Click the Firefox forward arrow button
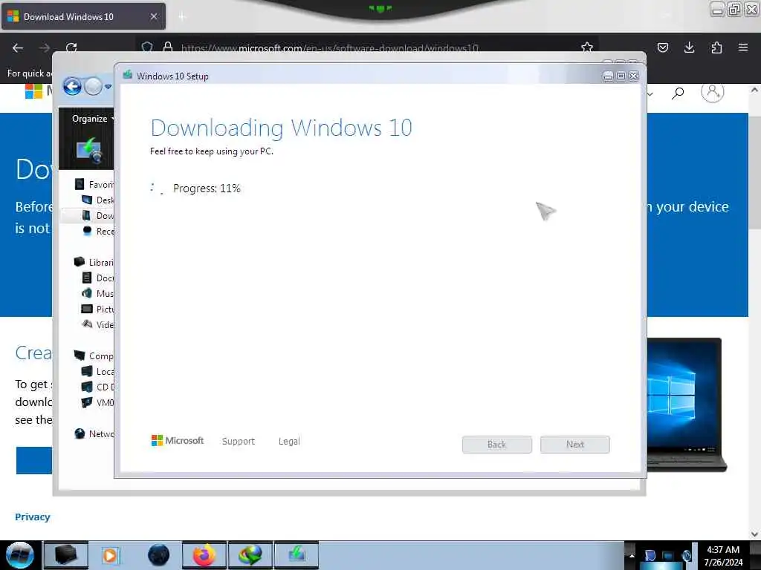Viewport: 761px width, 570px height. coord(45,47)
